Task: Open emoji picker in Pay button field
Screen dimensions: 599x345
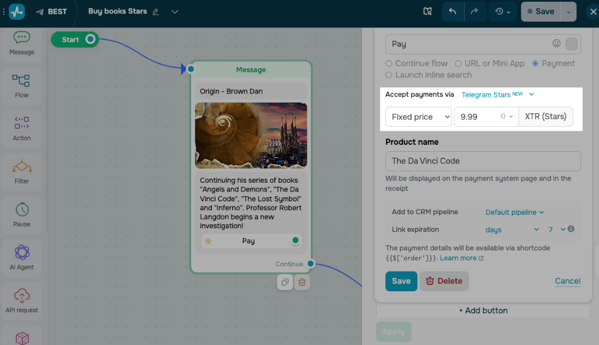Action: 556,44
